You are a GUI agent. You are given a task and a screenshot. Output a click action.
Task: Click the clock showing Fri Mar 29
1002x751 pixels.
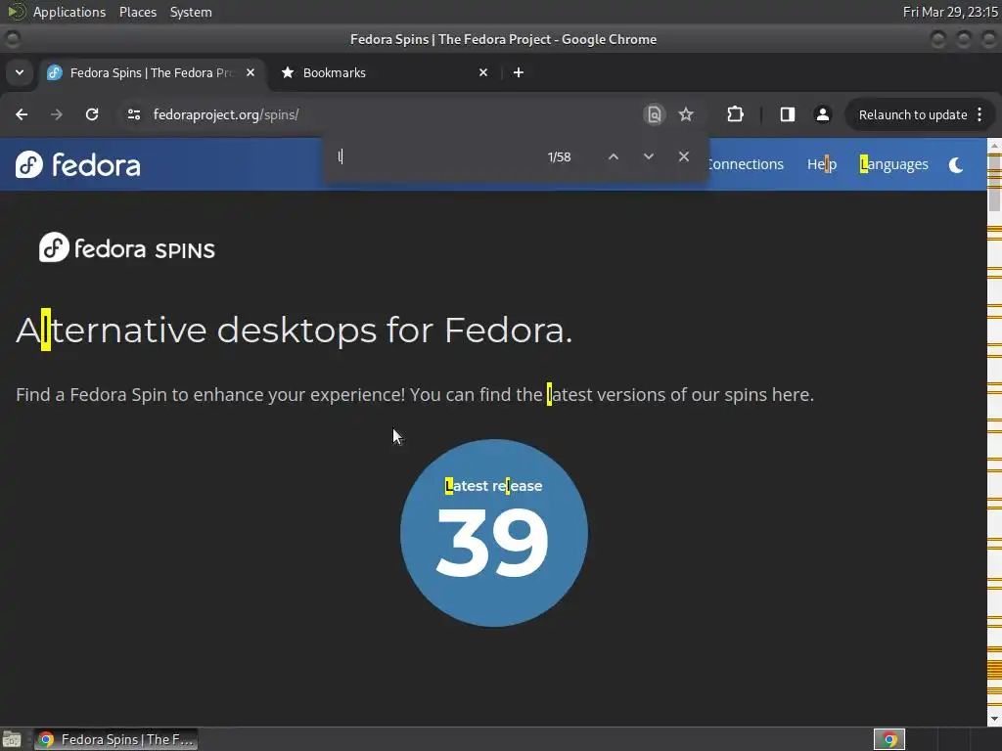949,12
